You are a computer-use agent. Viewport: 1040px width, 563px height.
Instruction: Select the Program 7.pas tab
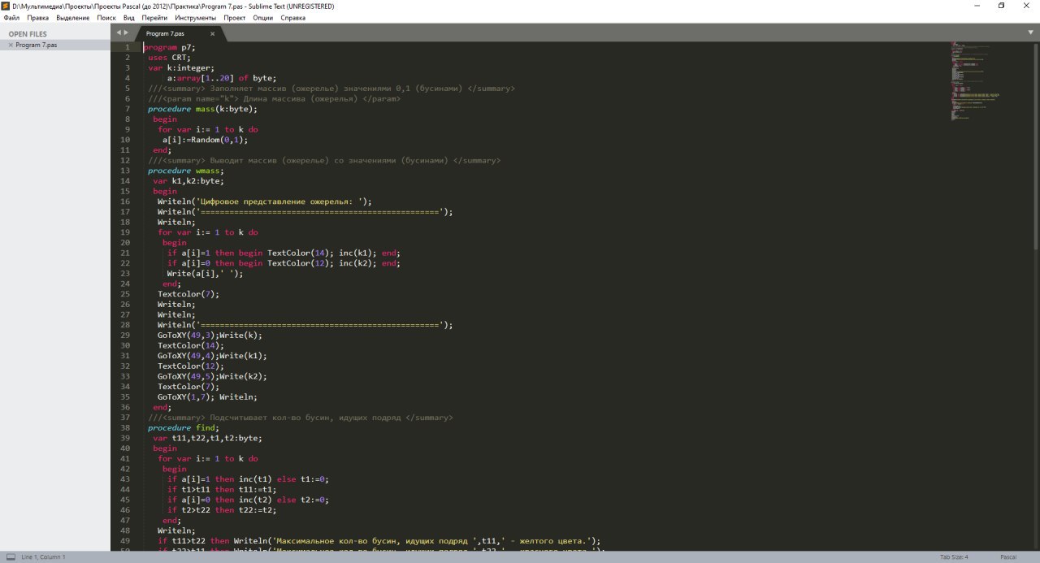click(x=166, y=34)
